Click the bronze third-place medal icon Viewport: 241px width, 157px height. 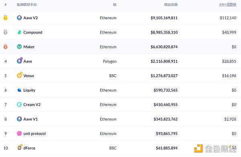point(5,46)
